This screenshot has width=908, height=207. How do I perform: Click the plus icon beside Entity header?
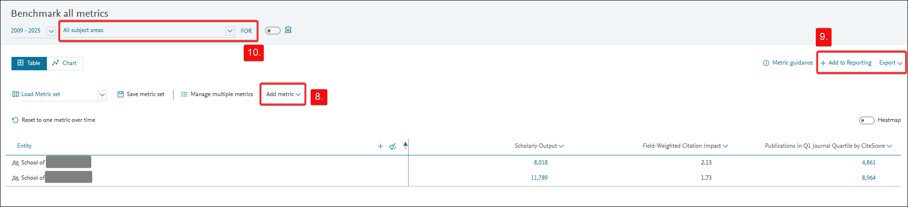click(x=380, y=146)
